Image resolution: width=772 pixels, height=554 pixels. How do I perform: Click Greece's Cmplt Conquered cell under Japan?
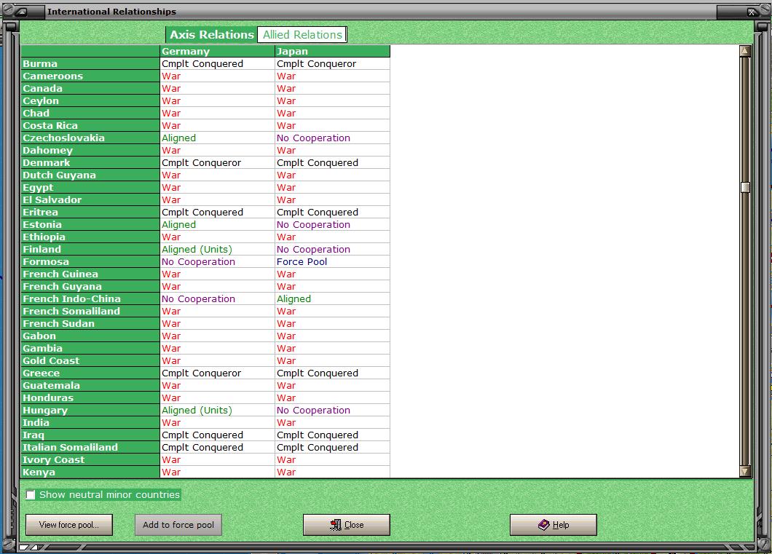coord(332,373)
